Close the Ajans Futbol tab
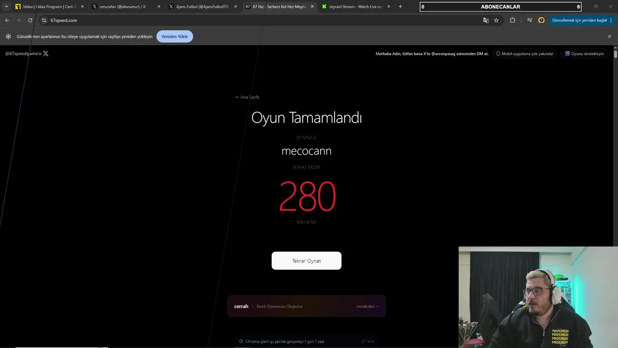The width and height of the screenshot is (618, 348). pyautogui.click(x=236, y=7)
